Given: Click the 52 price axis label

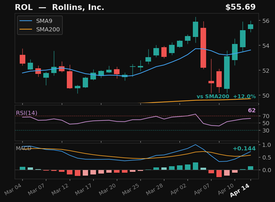Looking at the screenshot, I should tap(266, 71).
